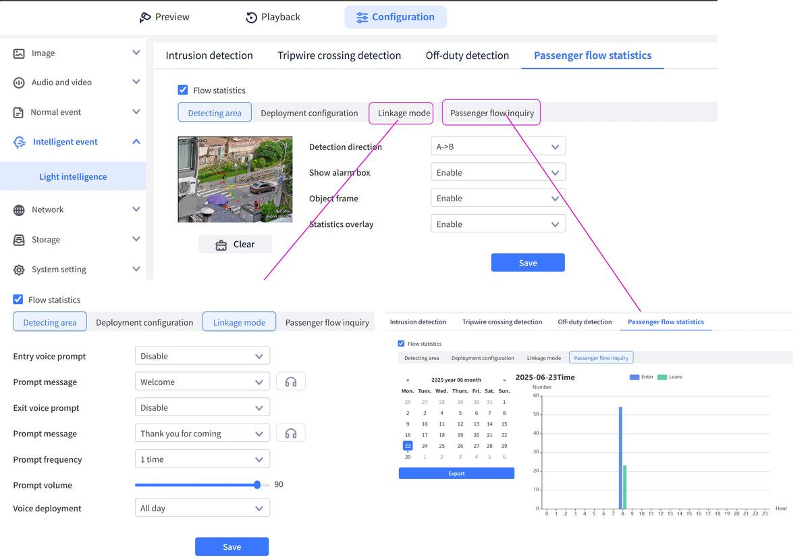Switch to Tripwire crossing detection tab
This screenshot has width=810, height=560.
(340, 55)
